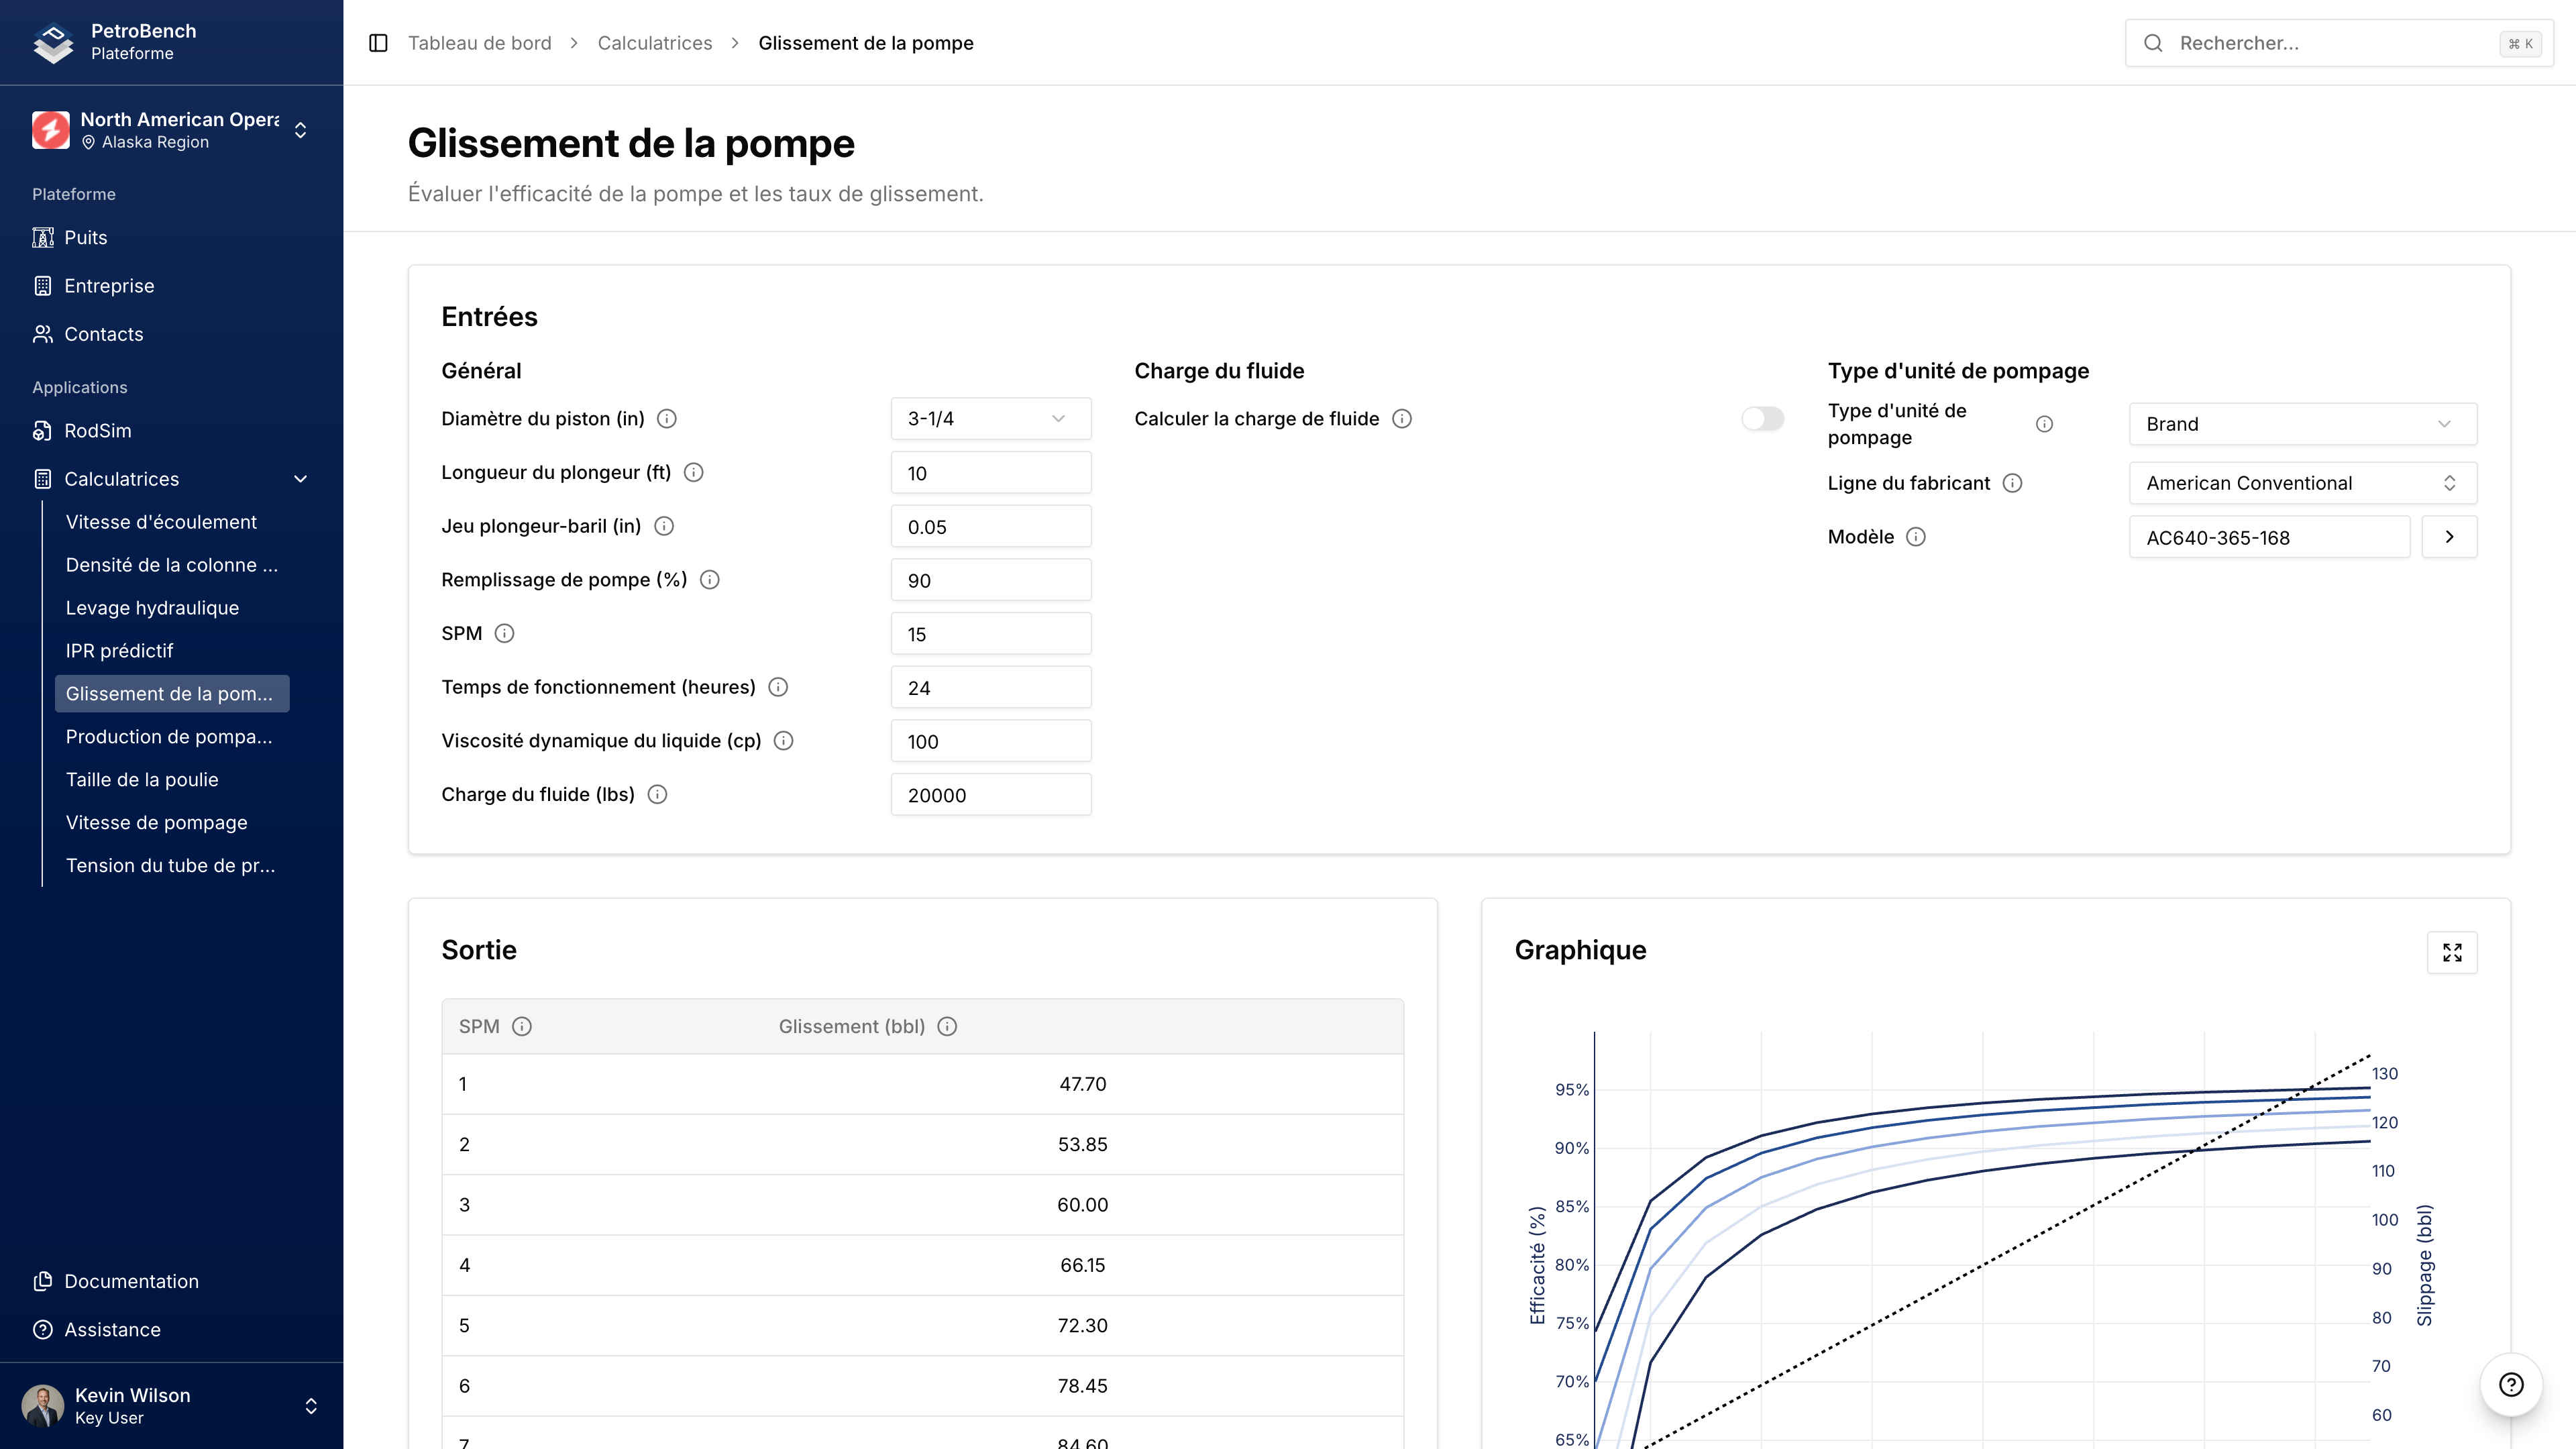Open Calculatrices from the breadcrumb

coord(654,43)
